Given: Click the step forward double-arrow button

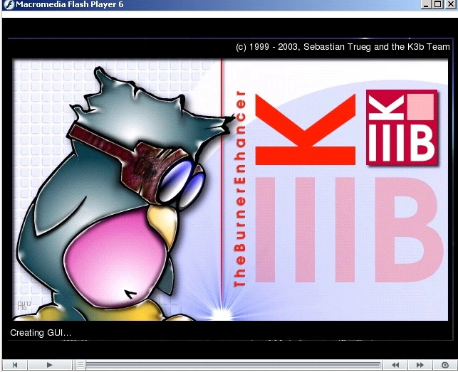Looking at the screenshot, I should (x=420, y=365).
